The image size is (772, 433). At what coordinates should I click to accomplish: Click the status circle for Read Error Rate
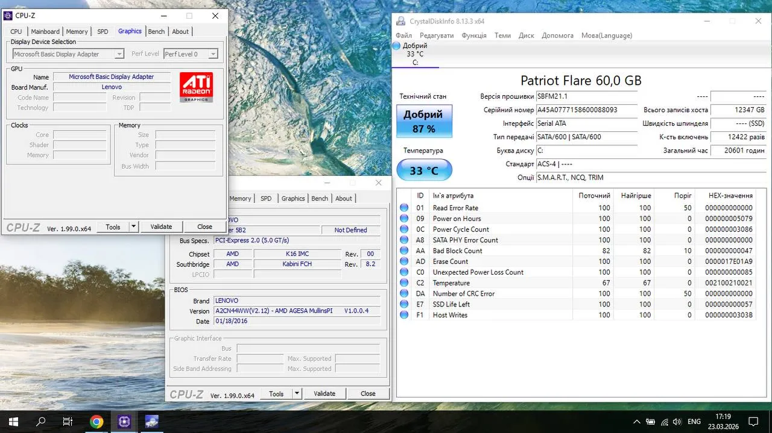click(404, 208)
